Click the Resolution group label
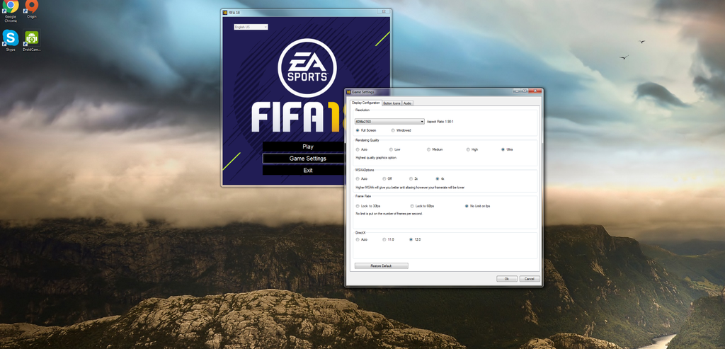 click(362, 110)
